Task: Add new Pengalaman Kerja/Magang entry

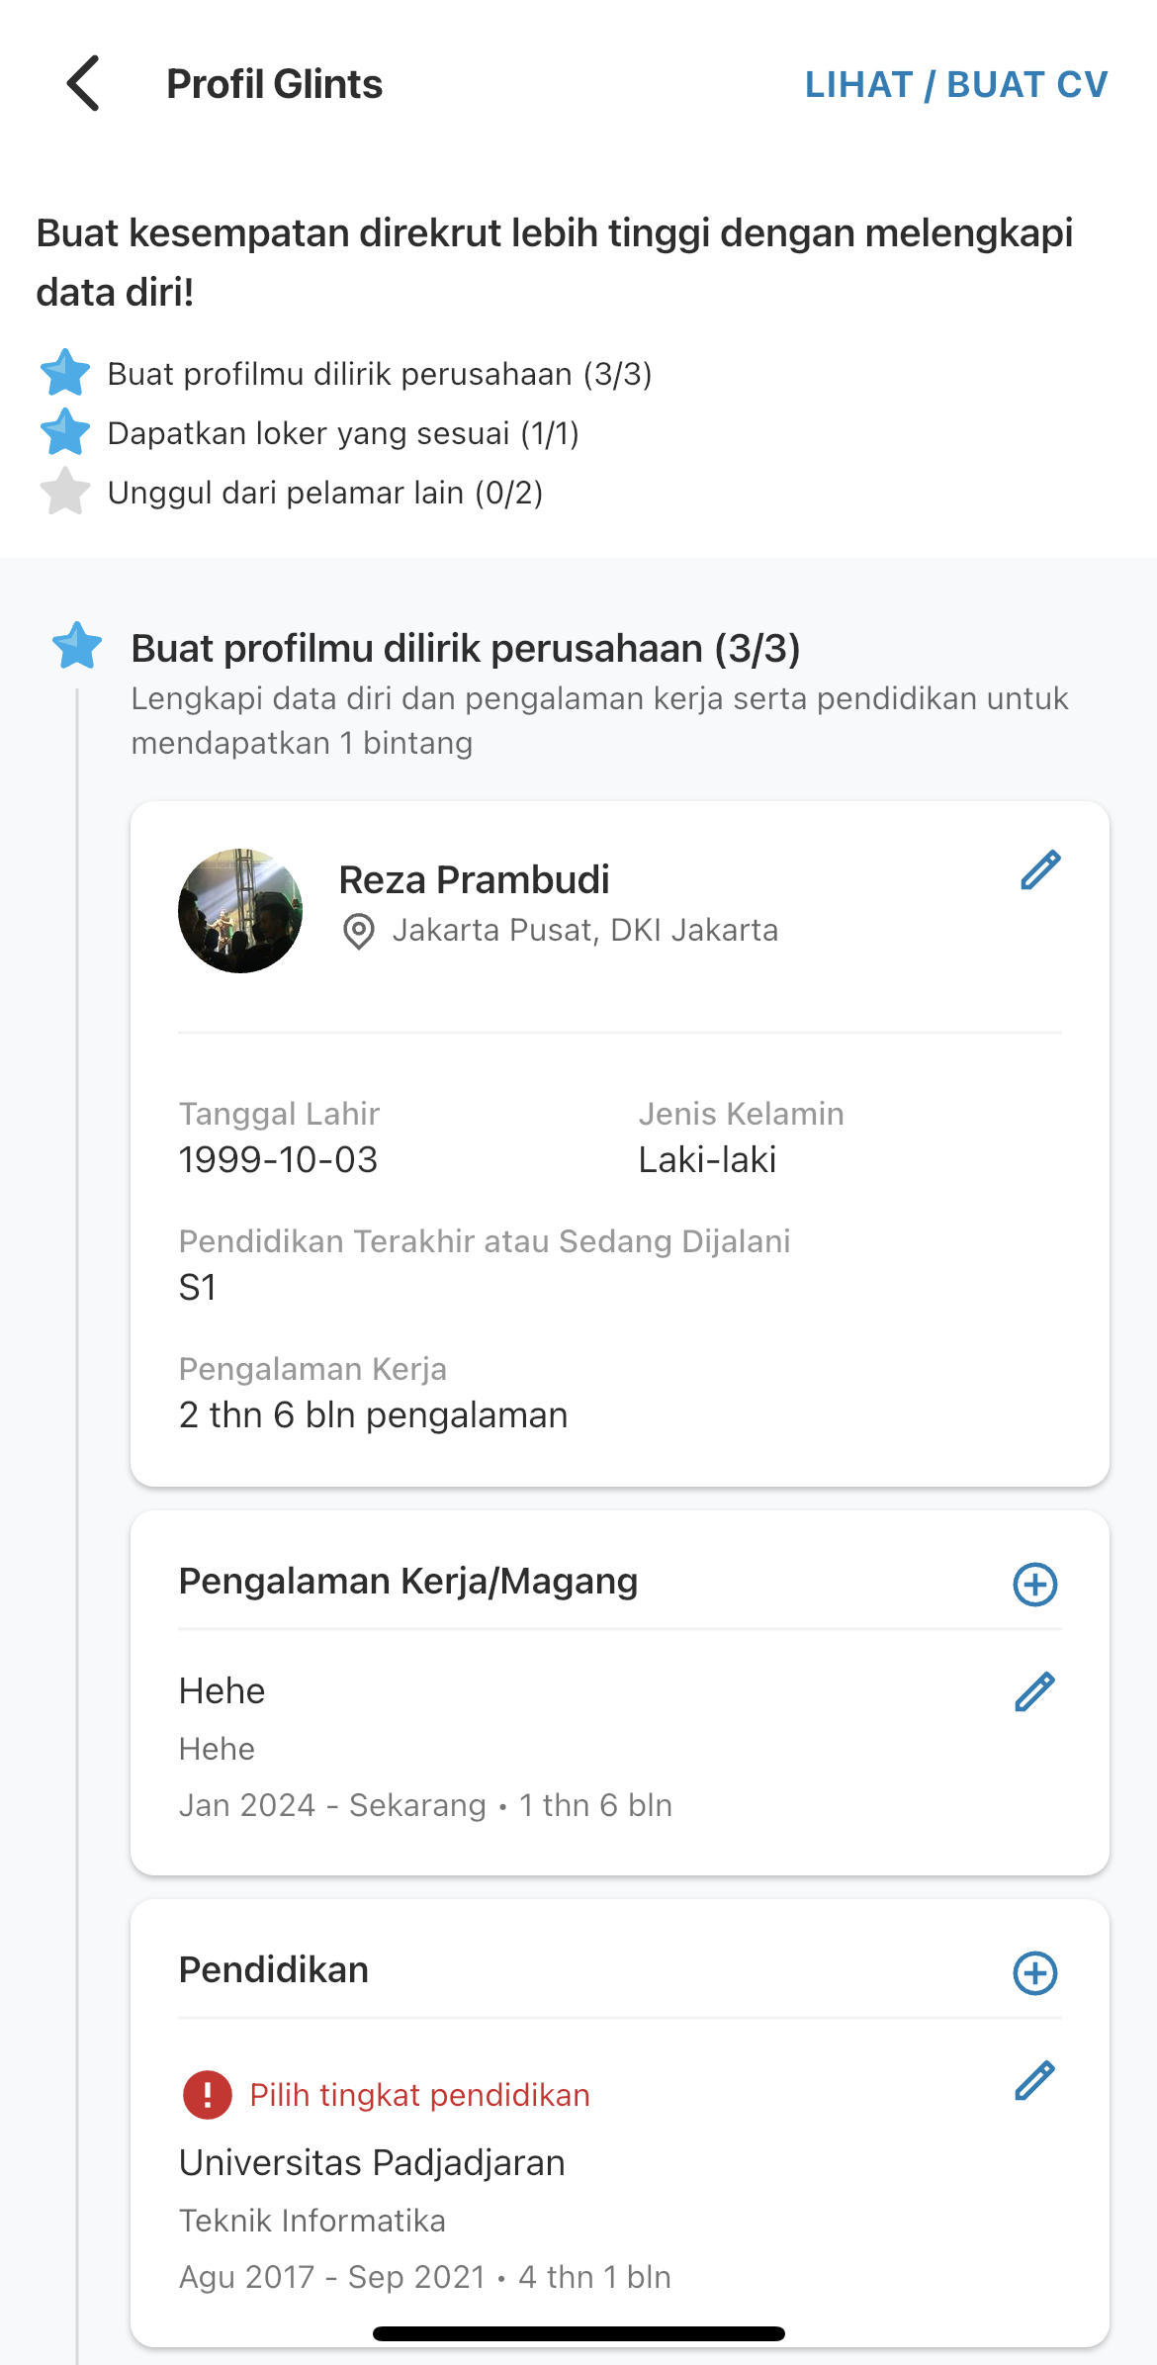Action: (x=1035, y=1585)
